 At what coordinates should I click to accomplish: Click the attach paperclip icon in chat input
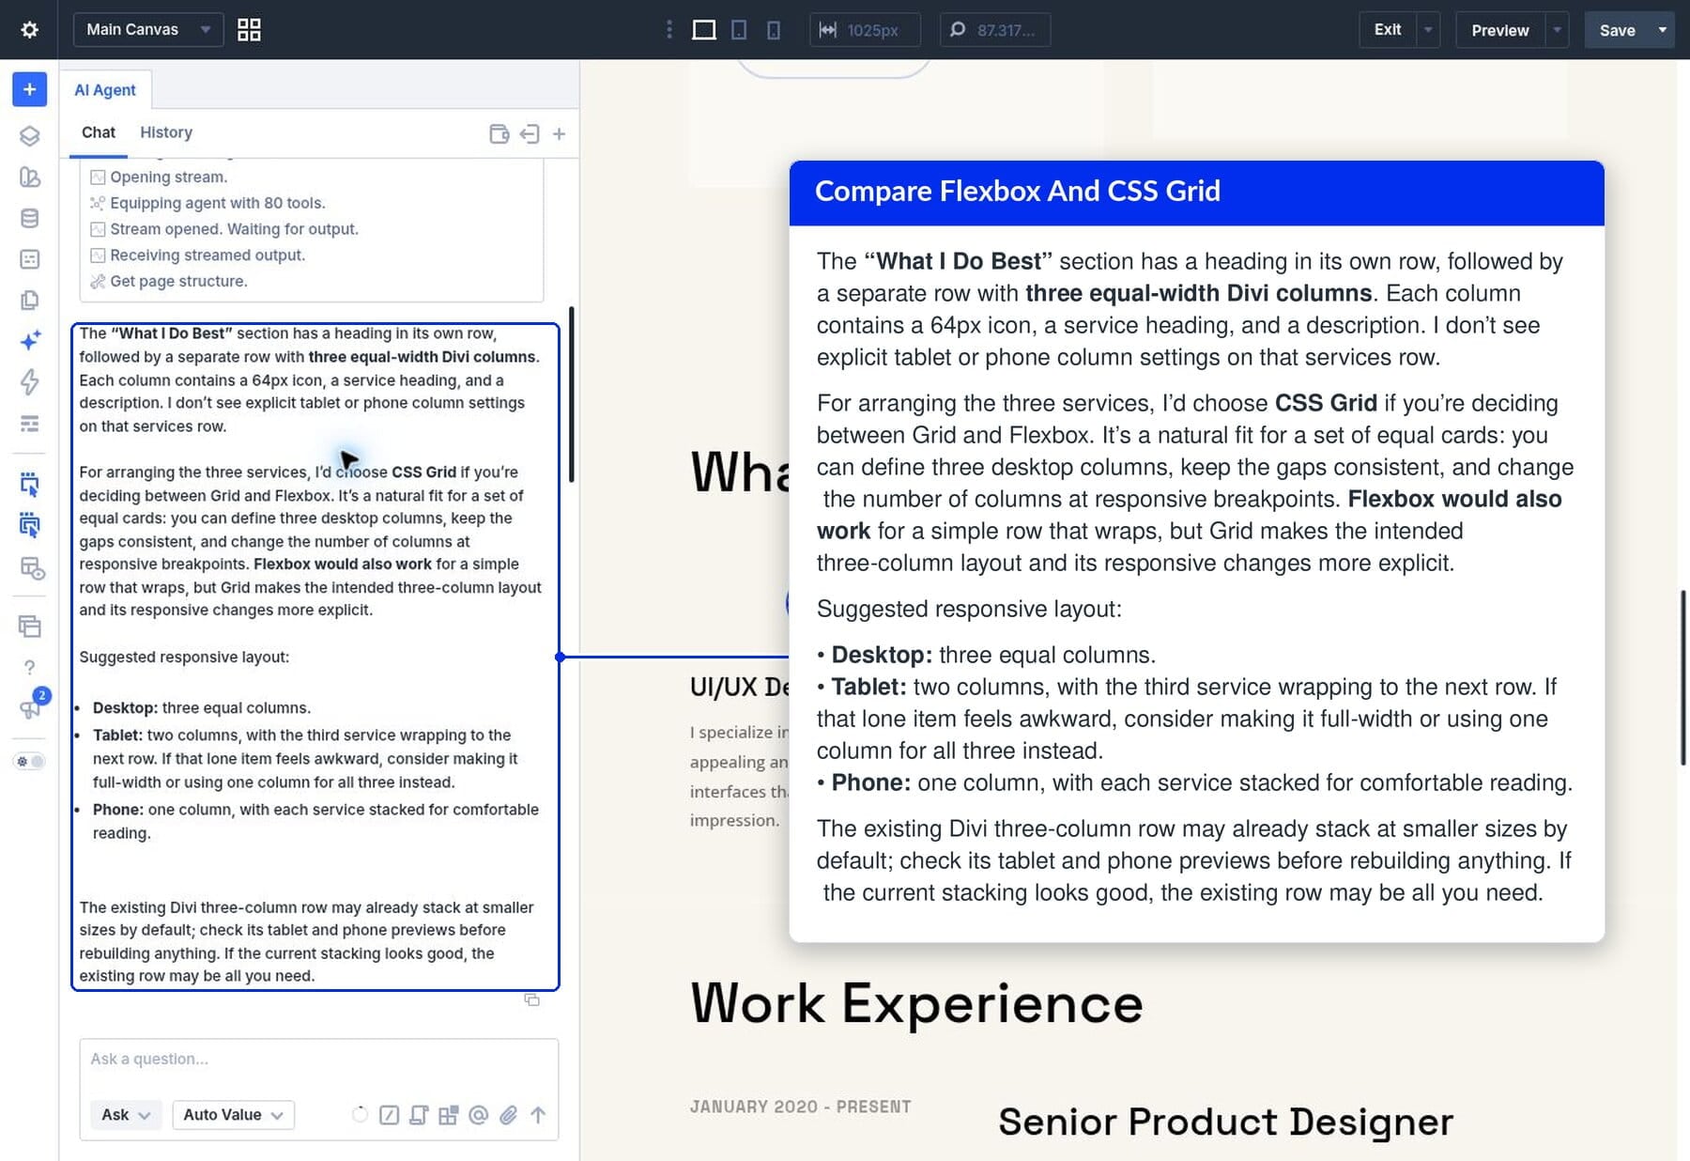[x=508, y=1115]
